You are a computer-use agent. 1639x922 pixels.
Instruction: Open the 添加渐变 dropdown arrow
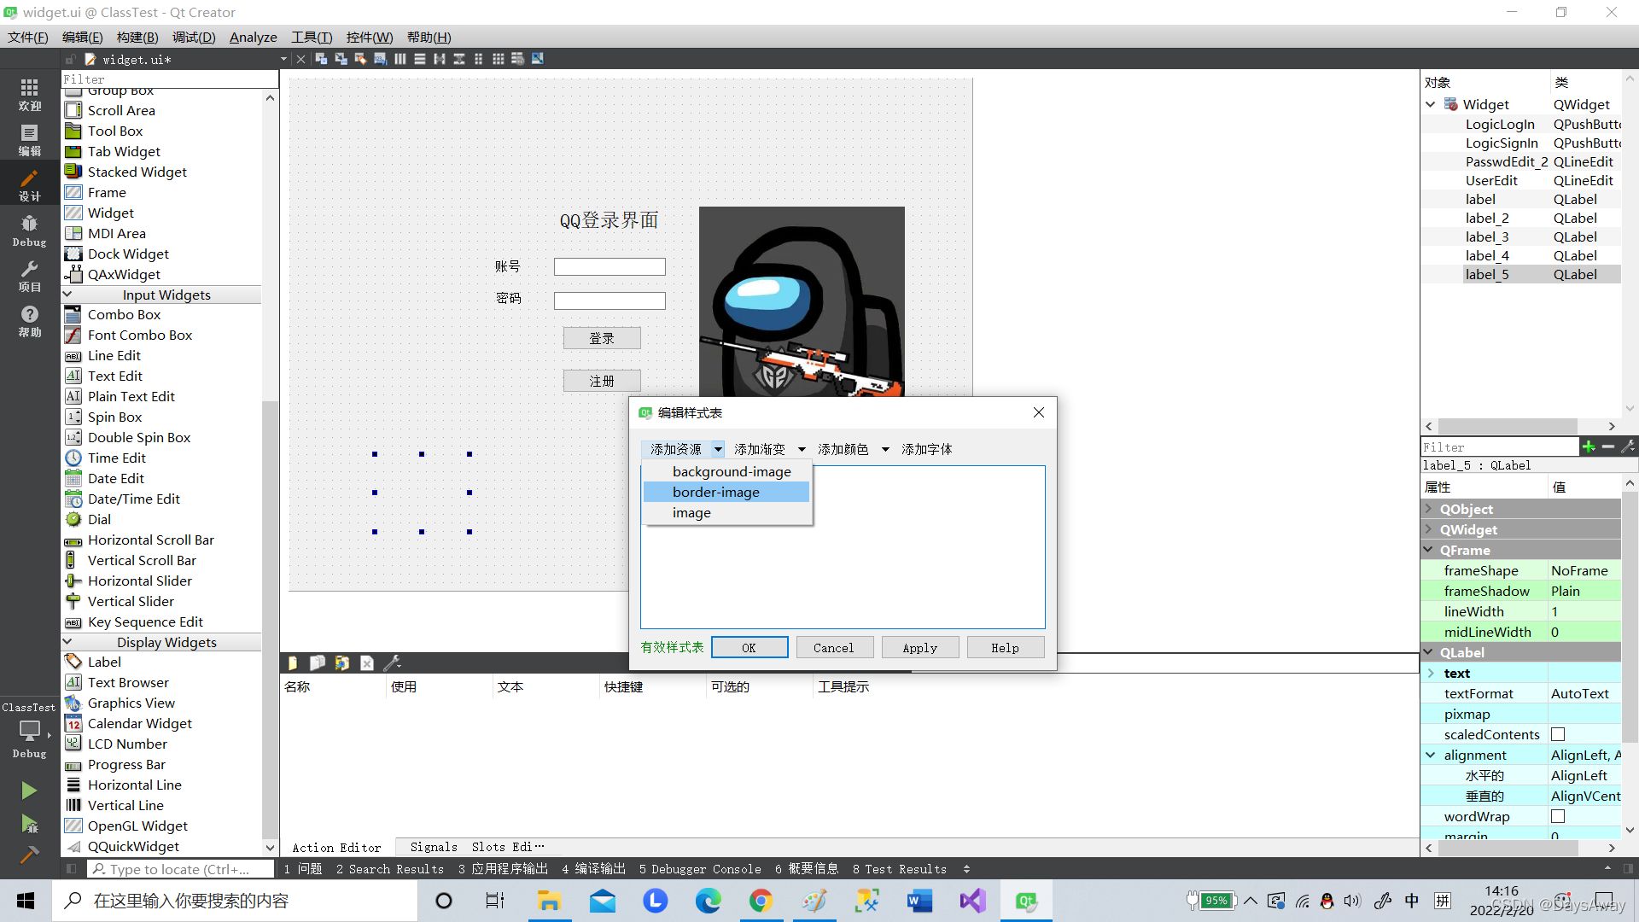point(802,449)
